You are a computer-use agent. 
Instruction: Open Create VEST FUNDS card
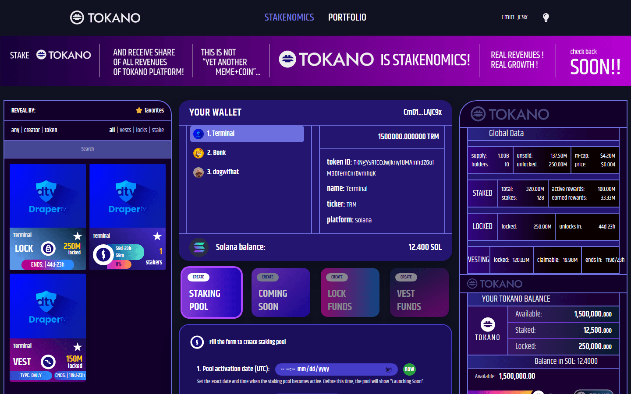coord(419,292)
